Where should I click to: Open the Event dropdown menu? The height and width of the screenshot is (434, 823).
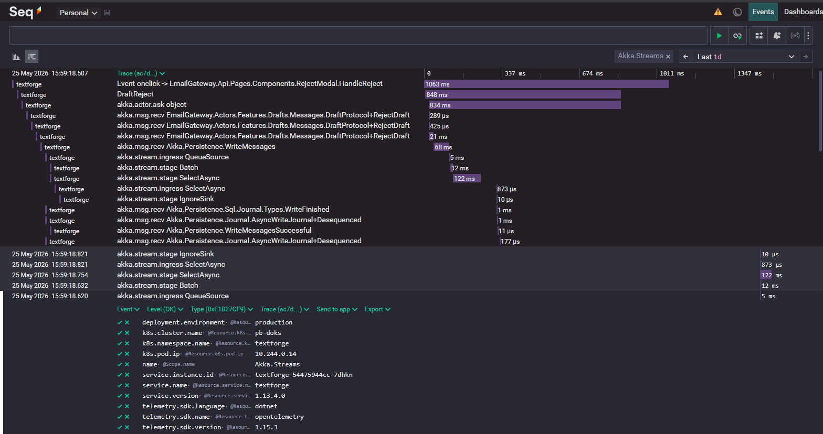pos(128,309)
